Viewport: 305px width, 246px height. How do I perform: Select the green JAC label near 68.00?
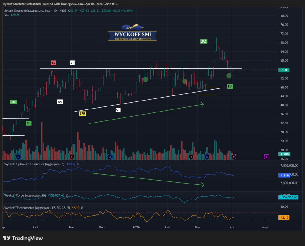tap(204, 42)
